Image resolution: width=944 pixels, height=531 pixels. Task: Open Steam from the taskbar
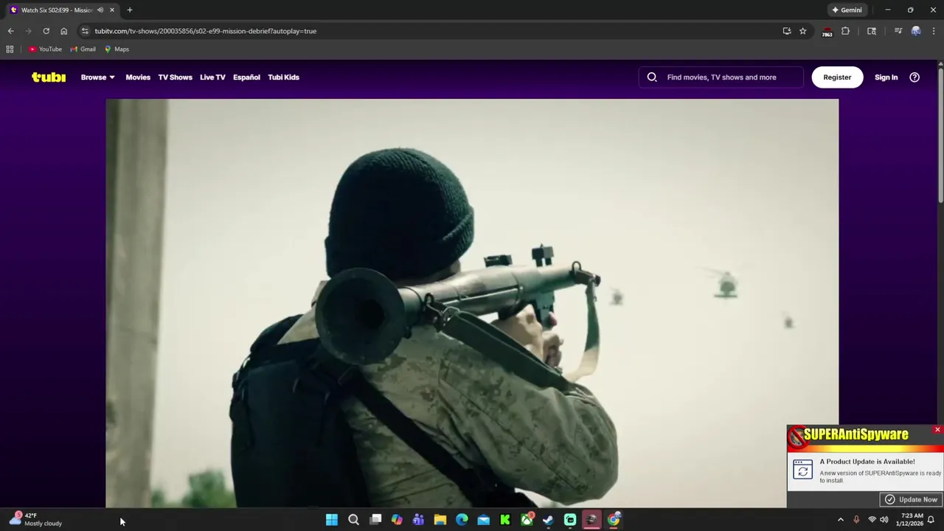coord(549,520)
